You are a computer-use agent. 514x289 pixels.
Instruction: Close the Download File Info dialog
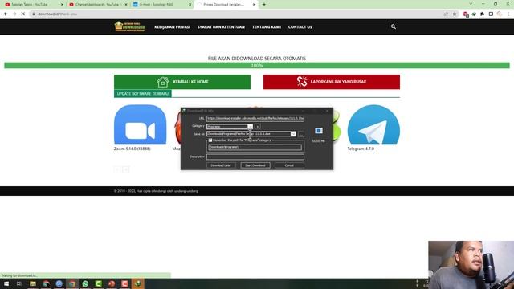[x=327, y=111]
